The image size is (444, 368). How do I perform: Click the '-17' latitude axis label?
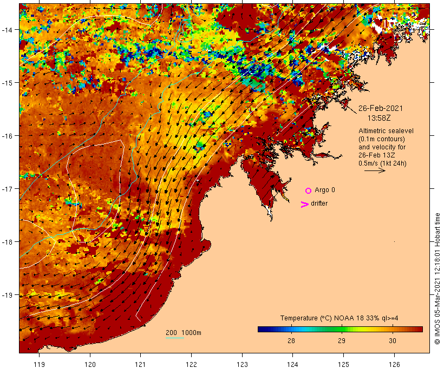(6, 188)
